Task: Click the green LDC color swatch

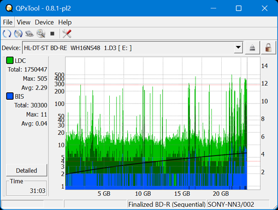Action: (10, 61)
